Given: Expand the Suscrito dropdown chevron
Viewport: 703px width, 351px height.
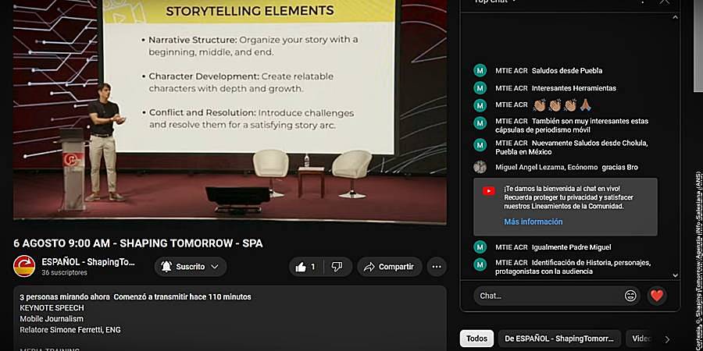Looking at the screenshot, I should click(215, 267).
